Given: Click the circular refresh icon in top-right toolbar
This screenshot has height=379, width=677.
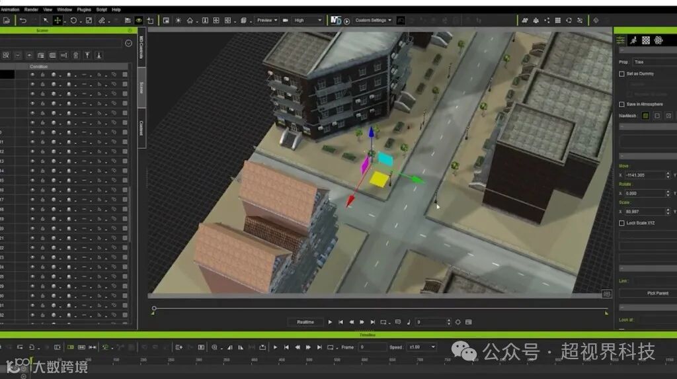Looking at the screenshot, I should (569, 21).
